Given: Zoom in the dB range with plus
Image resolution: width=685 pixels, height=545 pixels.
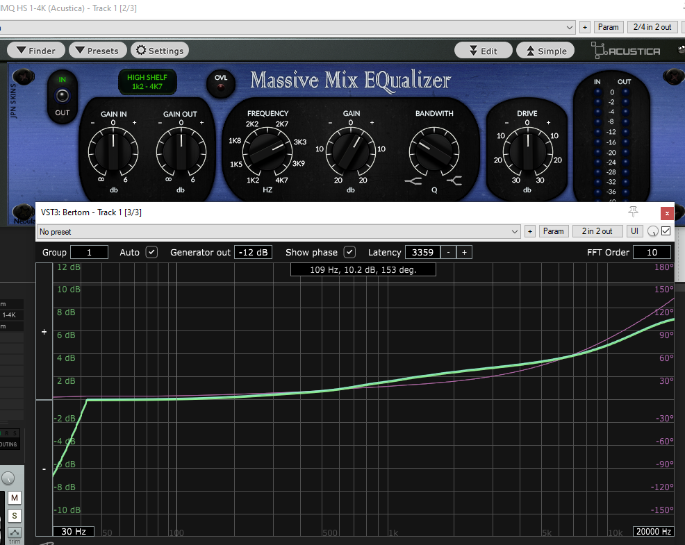Looking at the screenshot, I should click(44, 332).
